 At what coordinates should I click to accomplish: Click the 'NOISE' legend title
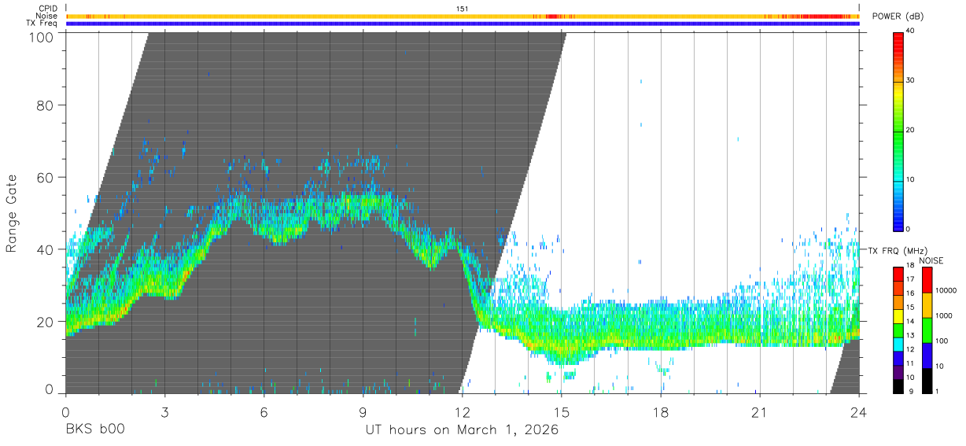pos(931,261)
